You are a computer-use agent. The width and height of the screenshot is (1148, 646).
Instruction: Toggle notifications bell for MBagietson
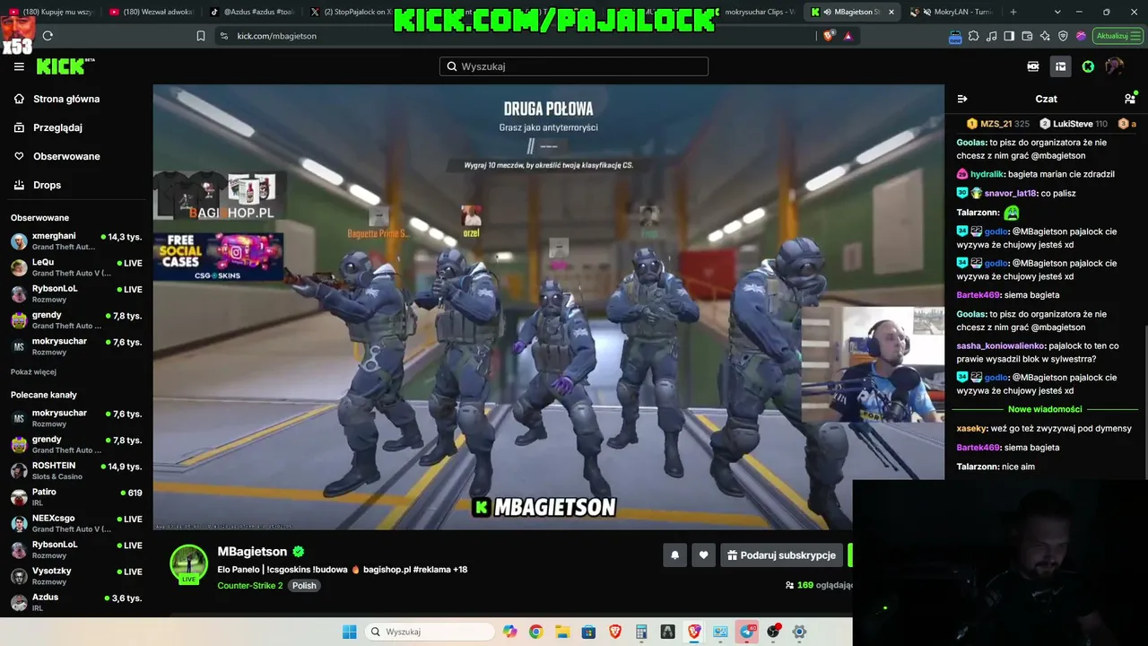[x=675, y=555]
